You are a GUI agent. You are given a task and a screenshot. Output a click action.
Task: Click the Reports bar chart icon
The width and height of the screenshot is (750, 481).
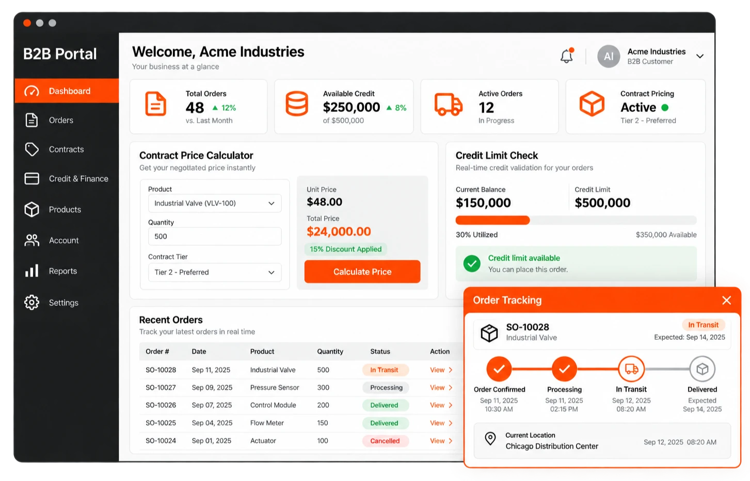tap(31, 271)
